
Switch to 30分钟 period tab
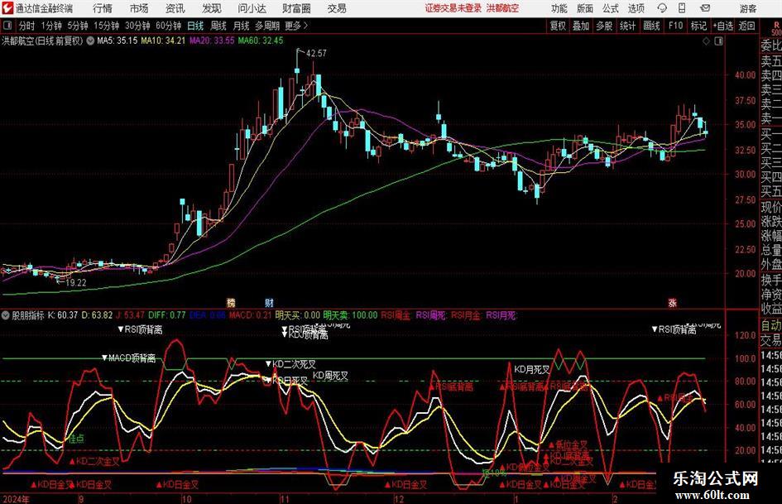[x=137, y=26]
